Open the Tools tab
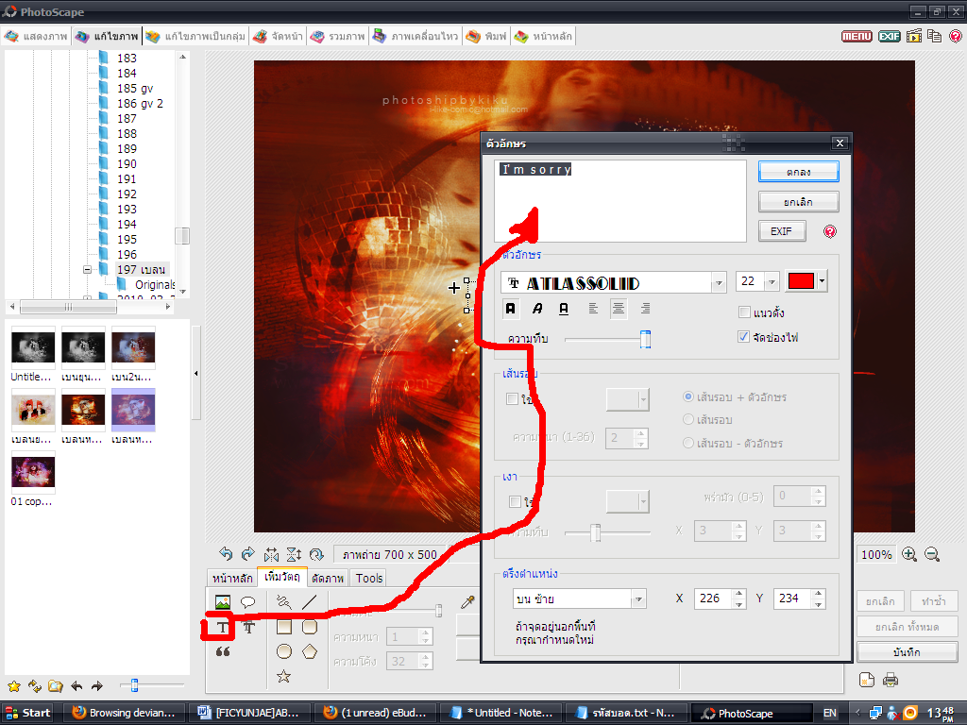The image size is (967, 725). pos(369,579)
